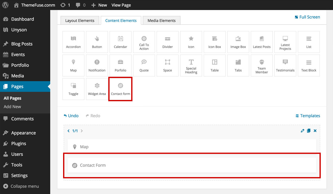Open the Tools menu
This screenshot has height=194, width=333.
point(25,165)
